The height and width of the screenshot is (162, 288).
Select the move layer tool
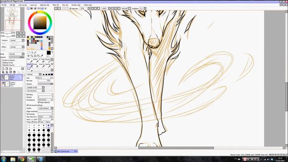[x=28, y=56]
